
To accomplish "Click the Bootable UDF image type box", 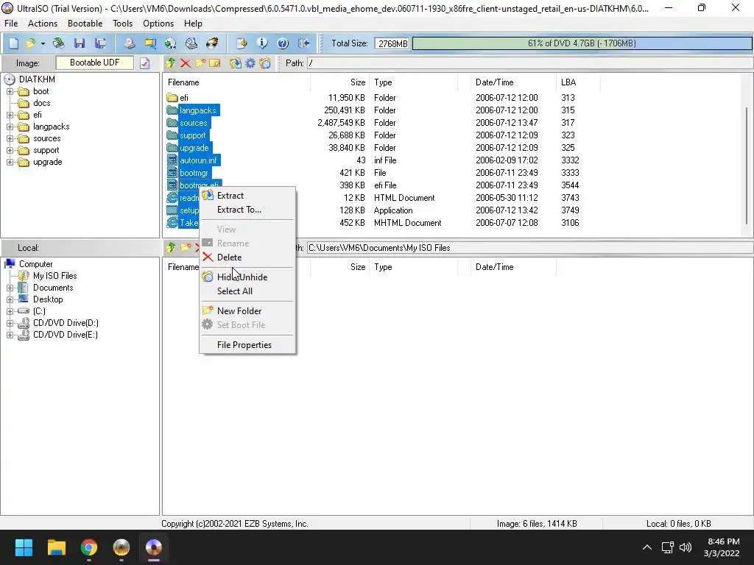I will [95, 63].
